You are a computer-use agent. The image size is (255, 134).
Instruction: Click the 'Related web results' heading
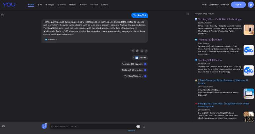point(205,14)
